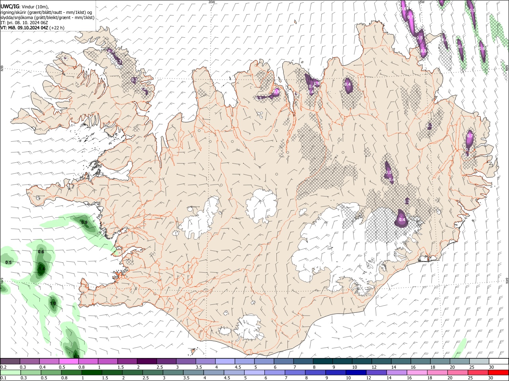Select the dark teal 8–9 upper legend swatch

(322, 361)
